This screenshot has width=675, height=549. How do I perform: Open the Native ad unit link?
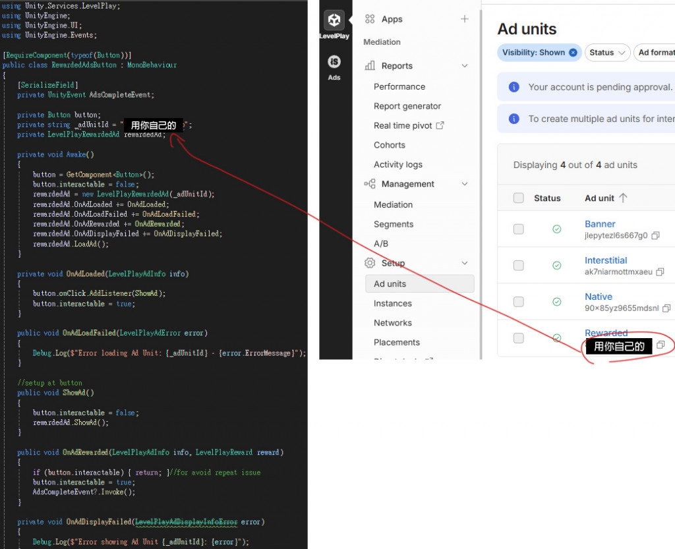pyautogui.click(x=599, y=297)
